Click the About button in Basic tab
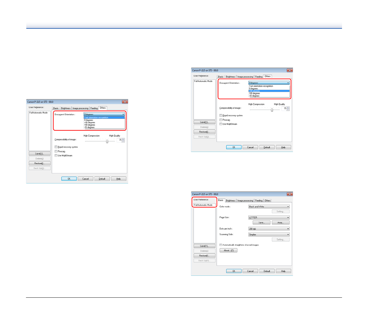The image size is (368, 315). point(229,250)
